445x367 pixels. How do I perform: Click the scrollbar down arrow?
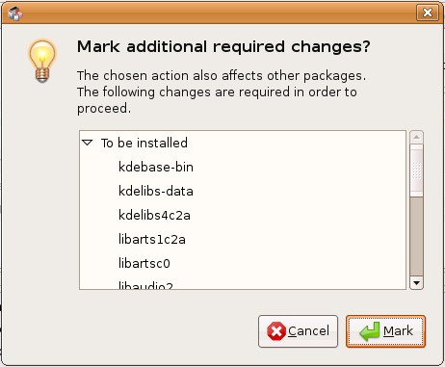tap(416, 283)
